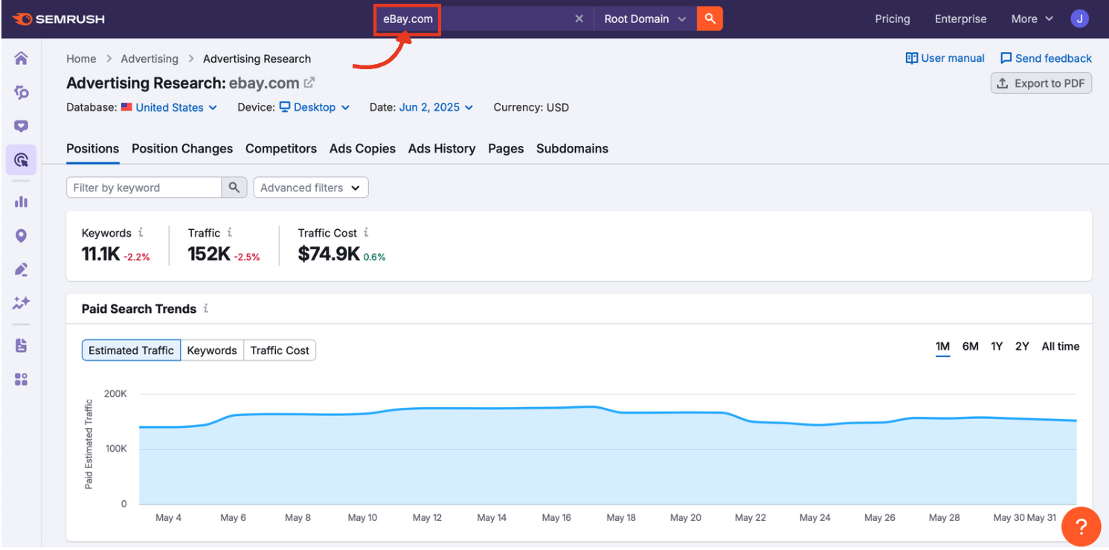The image size is (1109, 550).
Task: Open the Content Marketing pencil icon
Action: (x=21, y=269)
